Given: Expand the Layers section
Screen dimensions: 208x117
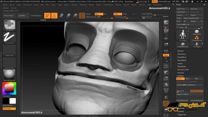Looking at the screenshot, I should click(180, 63).
